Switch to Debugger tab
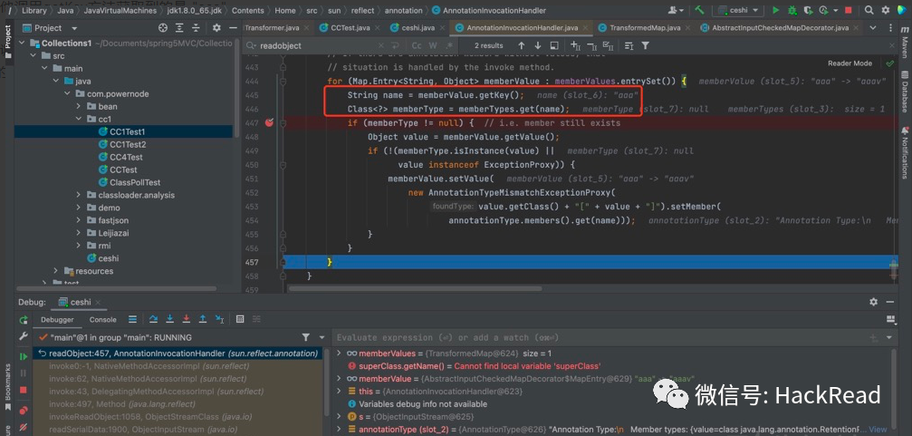Viewport: 912px width, 436px height. point(57,320)
